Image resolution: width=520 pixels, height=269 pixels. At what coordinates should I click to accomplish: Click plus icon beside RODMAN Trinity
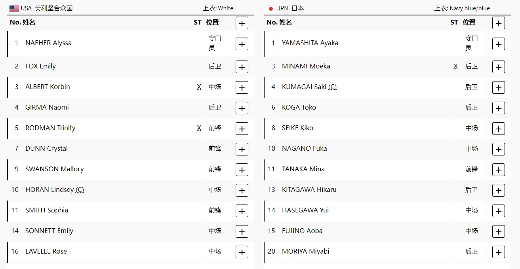(x=242, y=129)
